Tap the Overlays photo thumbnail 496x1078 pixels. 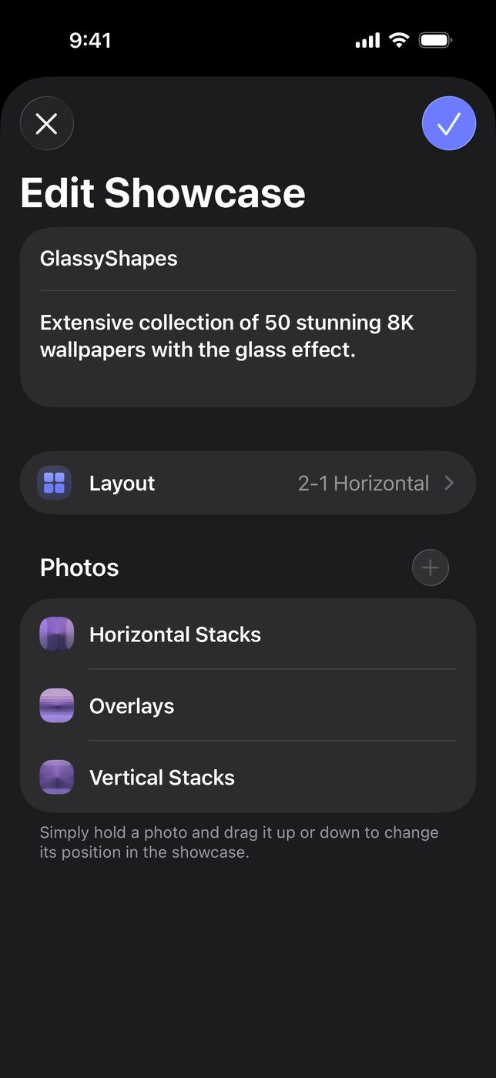pos(57,706)
